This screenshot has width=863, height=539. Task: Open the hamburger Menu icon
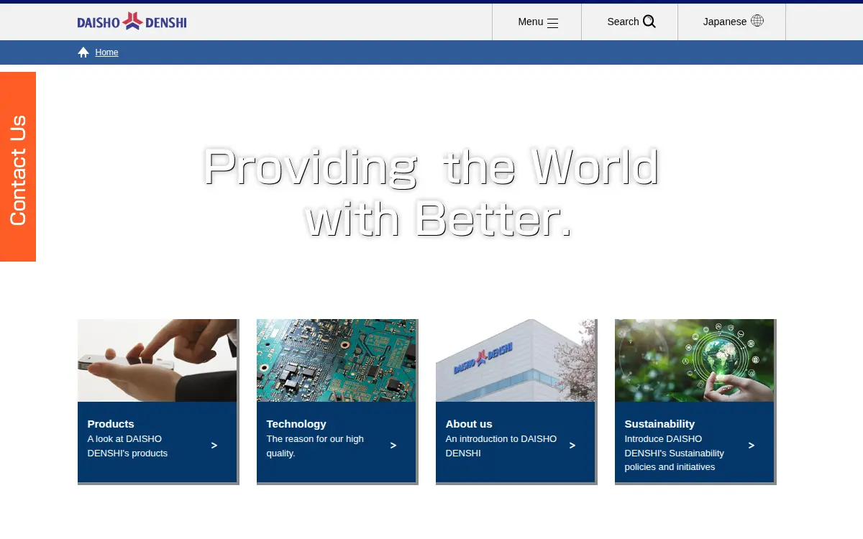(x=552, y=22)
